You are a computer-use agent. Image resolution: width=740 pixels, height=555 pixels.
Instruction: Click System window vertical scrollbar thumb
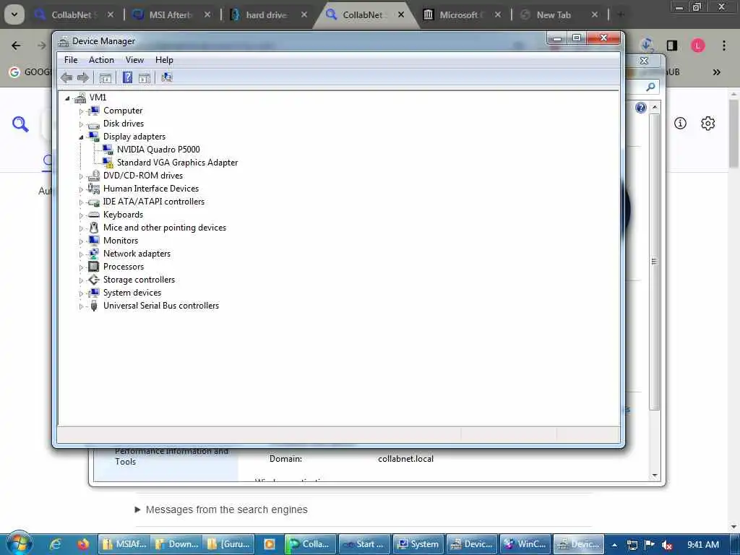pos(654,262)
